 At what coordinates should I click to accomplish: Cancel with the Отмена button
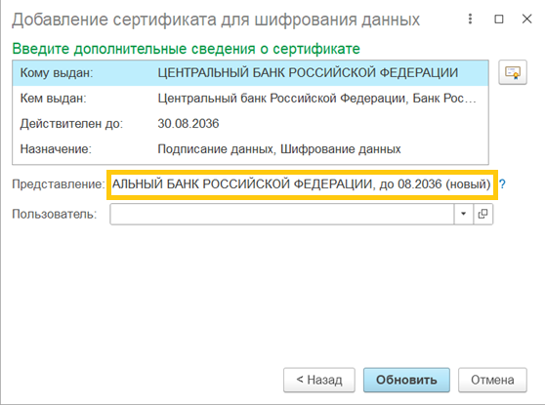(492, 380)
